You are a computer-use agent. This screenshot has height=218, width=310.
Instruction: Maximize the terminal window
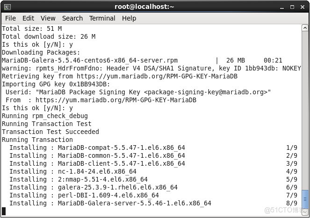pos(293,7)
